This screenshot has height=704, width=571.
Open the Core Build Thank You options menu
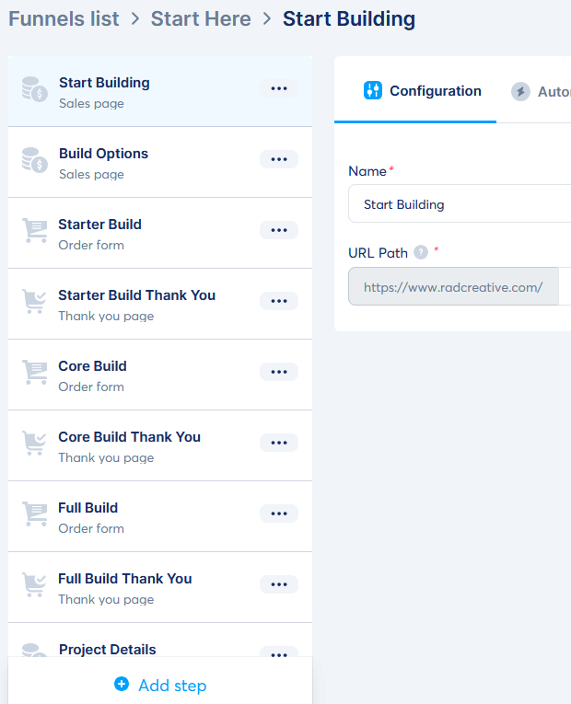pyautogui.click(x=279, y=443)
